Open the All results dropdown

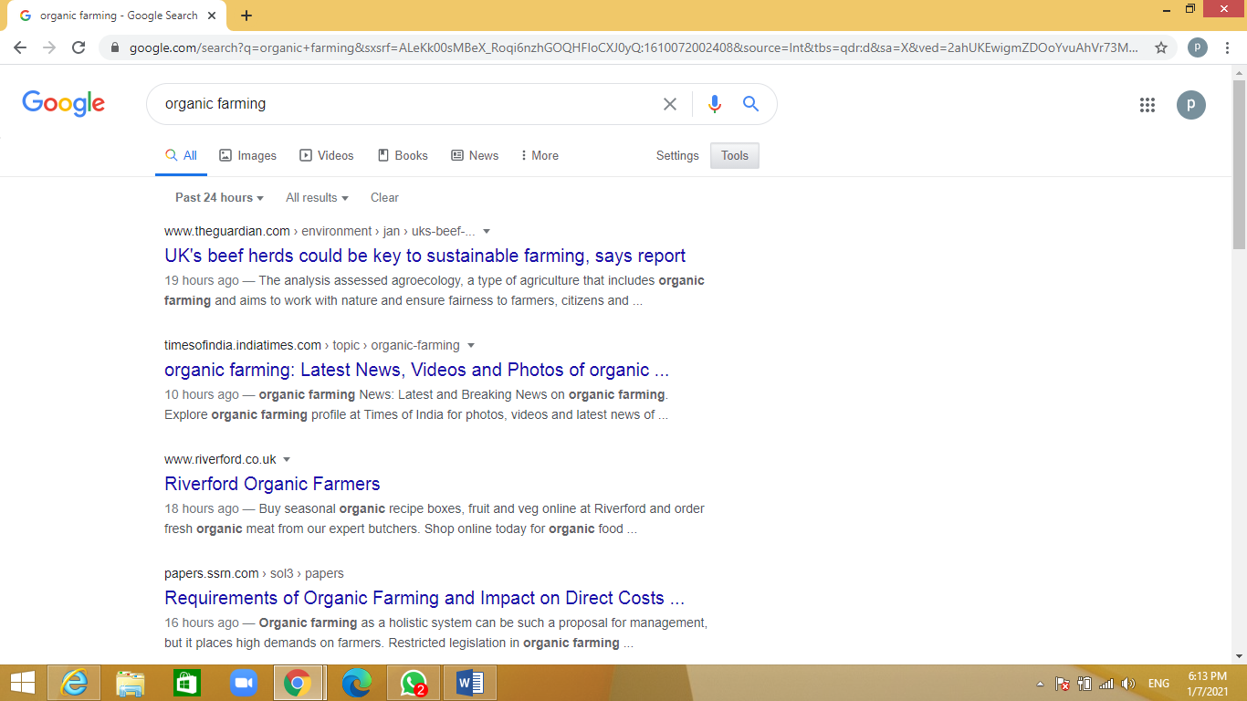click(317, 197)
